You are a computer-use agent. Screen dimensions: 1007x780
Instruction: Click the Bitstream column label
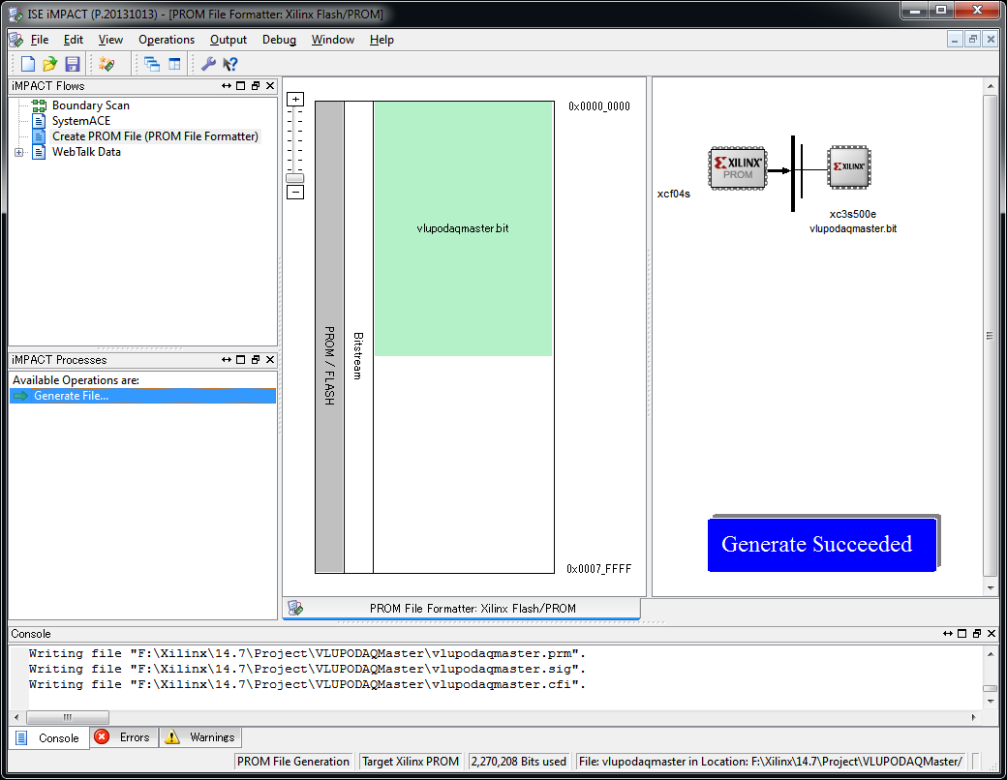tap(358, 356)
